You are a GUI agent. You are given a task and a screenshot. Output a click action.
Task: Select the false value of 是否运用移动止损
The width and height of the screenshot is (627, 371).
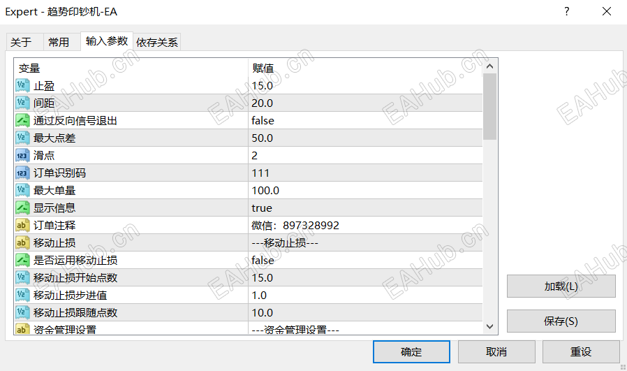263,260
